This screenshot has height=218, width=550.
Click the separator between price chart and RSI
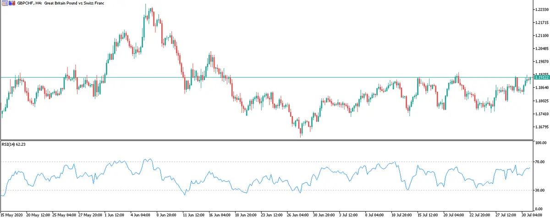[x=266, y=140]
